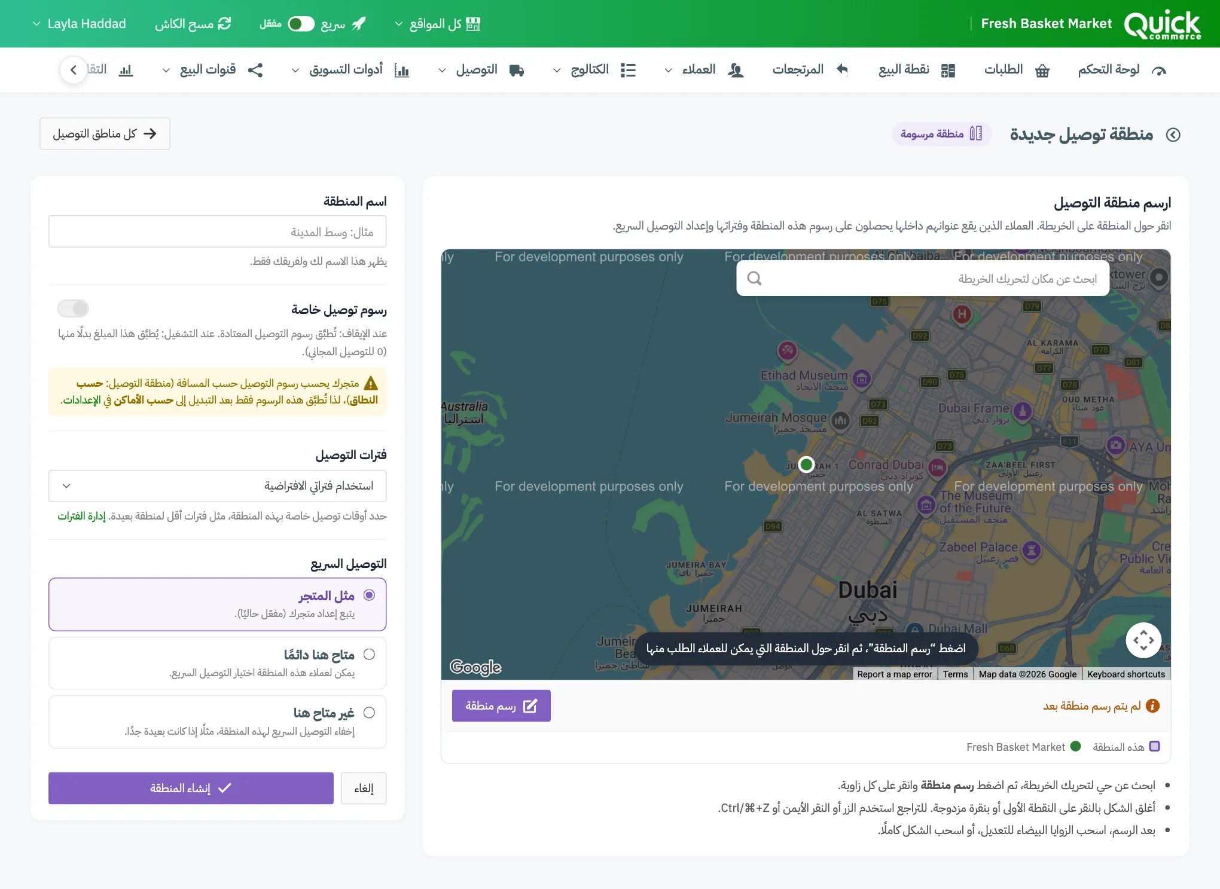Click the orange info icon by no-zone warning

pos(1152,706)
